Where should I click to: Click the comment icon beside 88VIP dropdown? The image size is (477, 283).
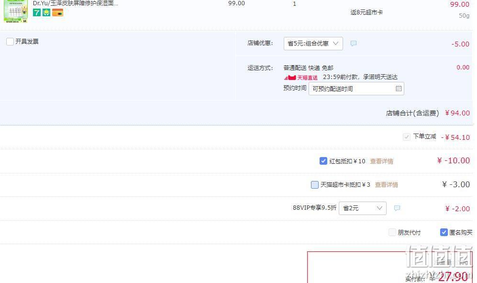[397, 208]
